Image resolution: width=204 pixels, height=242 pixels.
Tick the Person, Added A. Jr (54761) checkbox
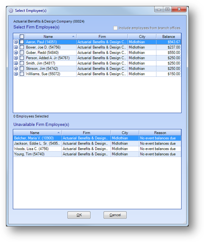(22, 58)
